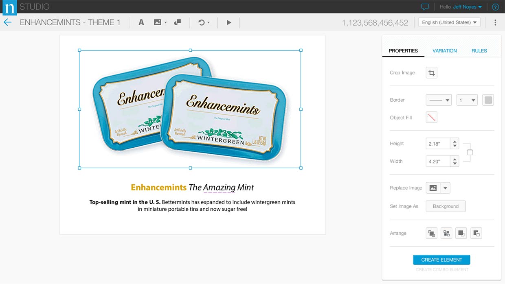Switch to the Properties tab
This screenshot has height=284, width=505.
[403, 51]
